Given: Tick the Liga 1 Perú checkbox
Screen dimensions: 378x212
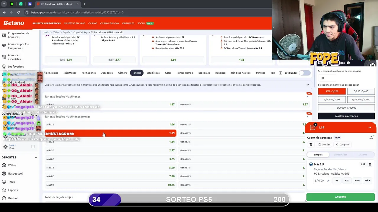Looking at the screenshot, I should click(x=33, y=147).
